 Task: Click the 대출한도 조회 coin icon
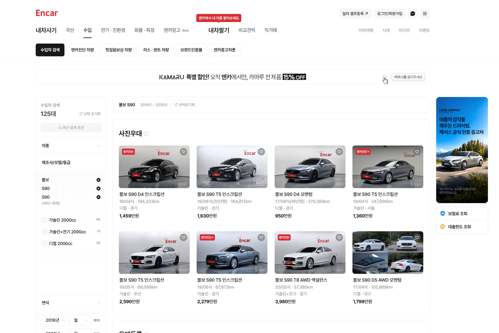pyautogui.click(x=442, y=227)
